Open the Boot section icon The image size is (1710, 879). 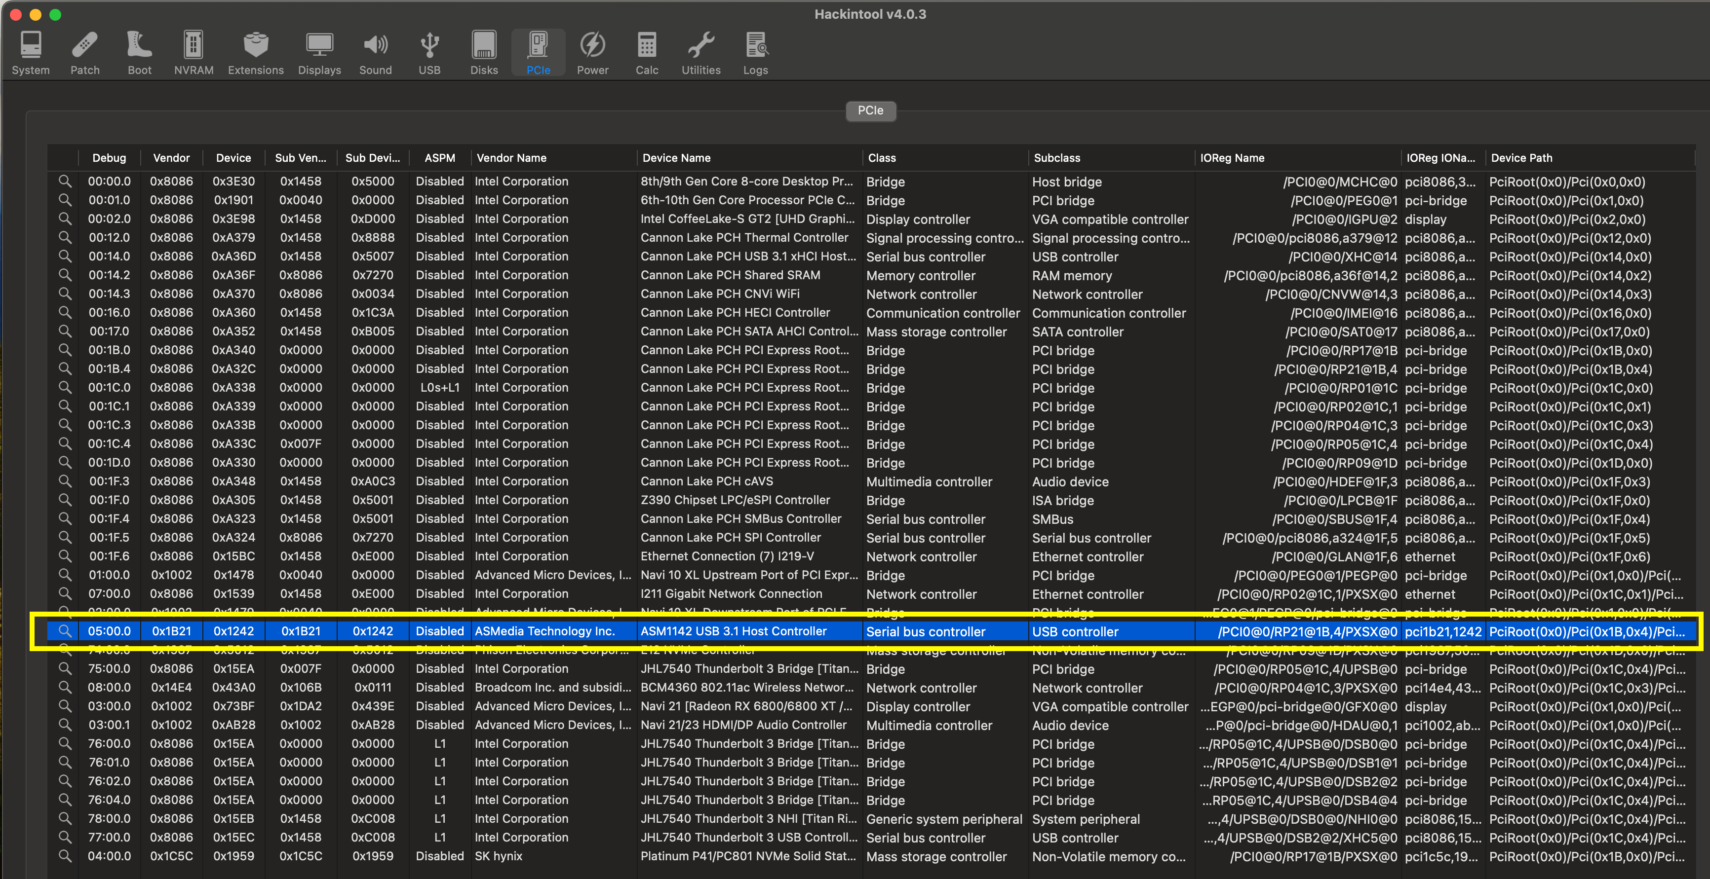(139, 53)
